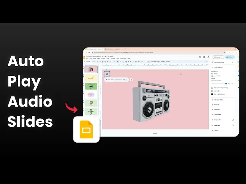246x184 pixels.
Task: Select the Line tool in toolbar
Action: (x=129, y=62)
